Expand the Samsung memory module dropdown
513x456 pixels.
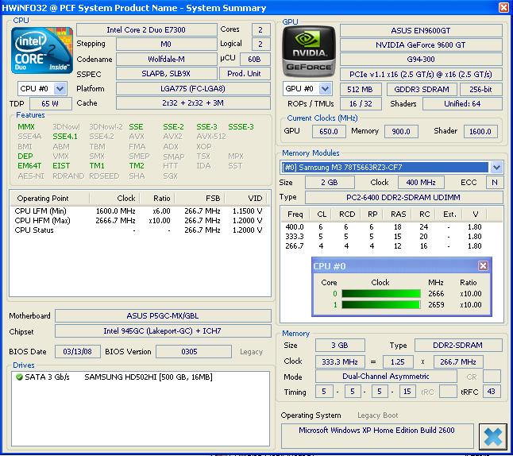pyautogui.click(x=496, y=168)
